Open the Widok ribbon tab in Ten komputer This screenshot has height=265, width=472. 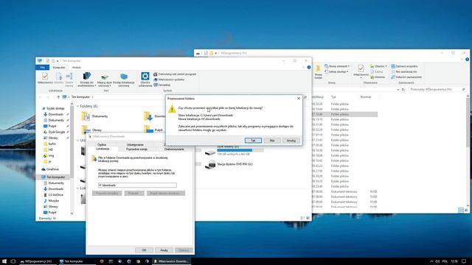[x=77, y=68]
